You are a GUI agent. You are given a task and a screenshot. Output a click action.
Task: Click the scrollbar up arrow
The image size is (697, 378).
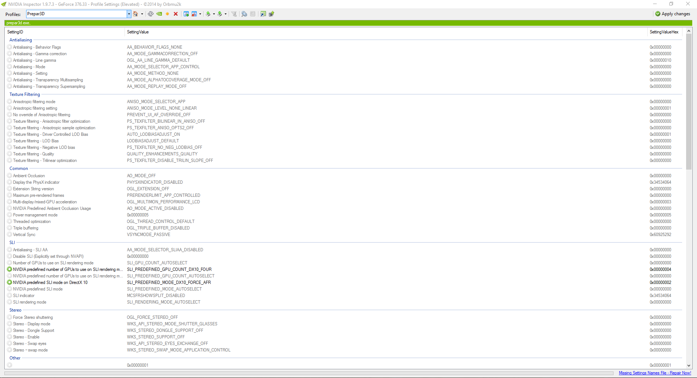[x=689, y=31]
